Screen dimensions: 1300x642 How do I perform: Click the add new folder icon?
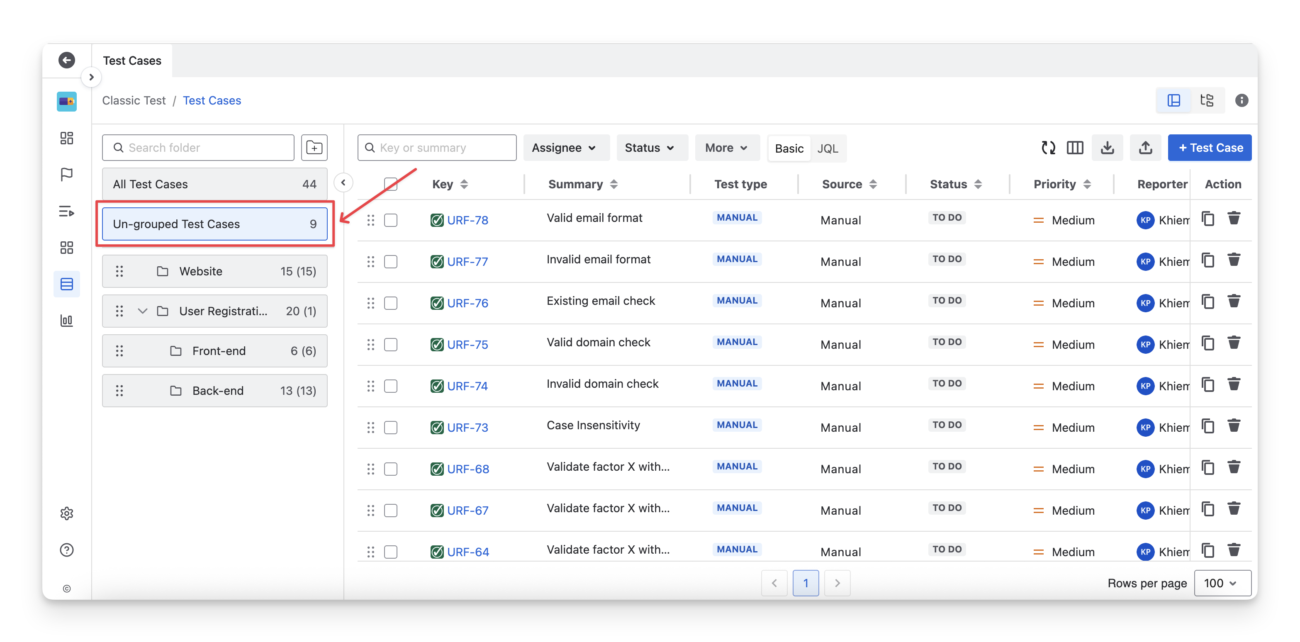coord(314,148)
